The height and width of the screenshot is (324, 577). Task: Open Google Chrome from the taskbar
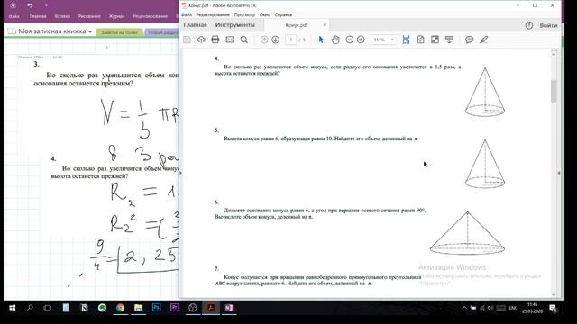pyautogui.click(x=120, y=308)
